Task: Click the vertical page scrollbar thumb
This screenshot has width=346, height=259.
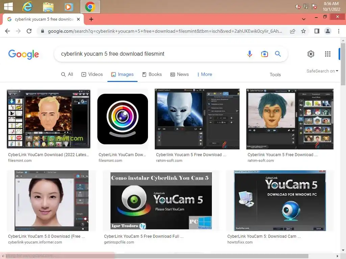Action: click(x=343, y=64)
